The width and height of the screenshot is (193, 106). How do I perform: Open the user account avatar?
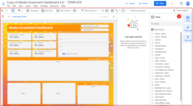coord(188,3)
